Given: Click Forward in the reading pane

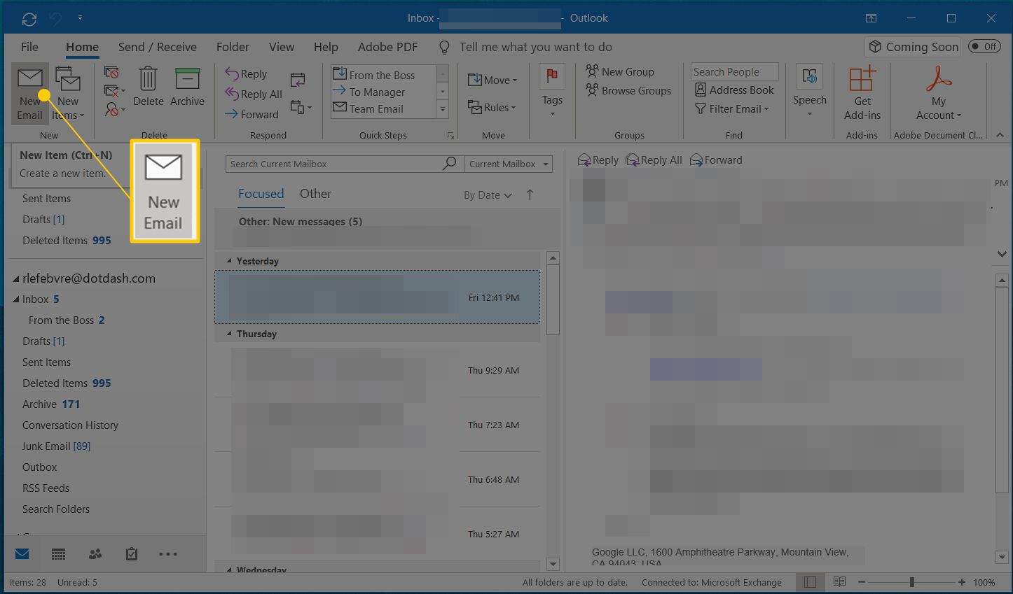Looking at the screenshot, I should tap(716, 160).
